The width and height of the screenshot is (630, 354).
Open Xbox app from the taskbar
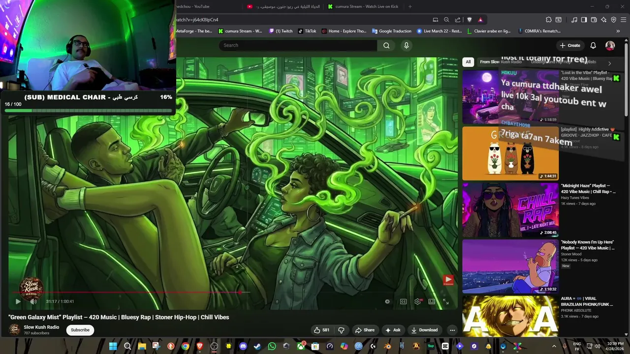(301, 346)
